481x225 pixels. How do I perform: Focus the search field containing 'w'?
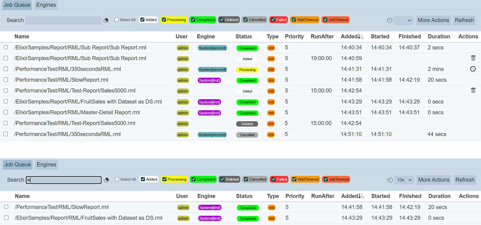point(64,180)
